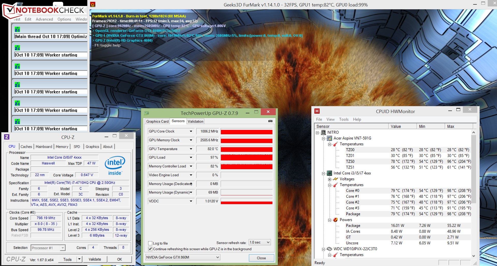Click the Powers flame icon in HWMonitor

point(336,220)
